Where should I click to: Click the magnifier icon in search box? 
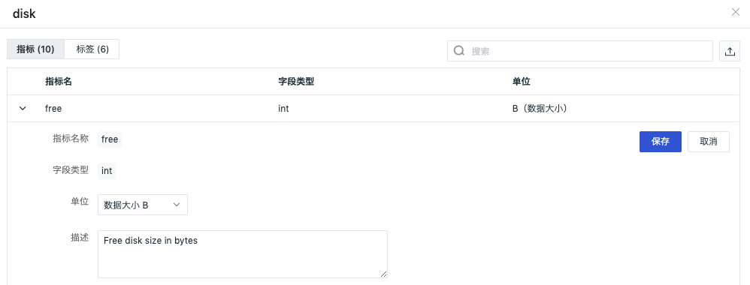(x=459, y=51)
